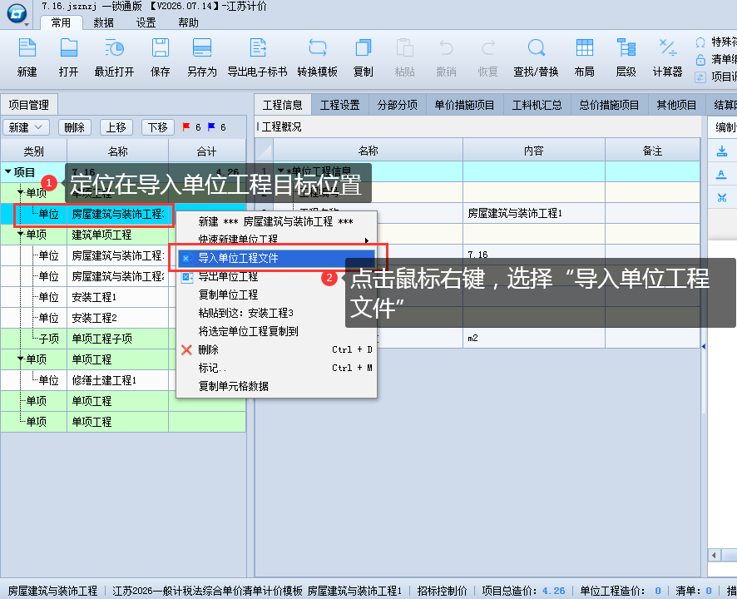
Task: Choose 复制单位工程 from context menu
Action: 276,295
